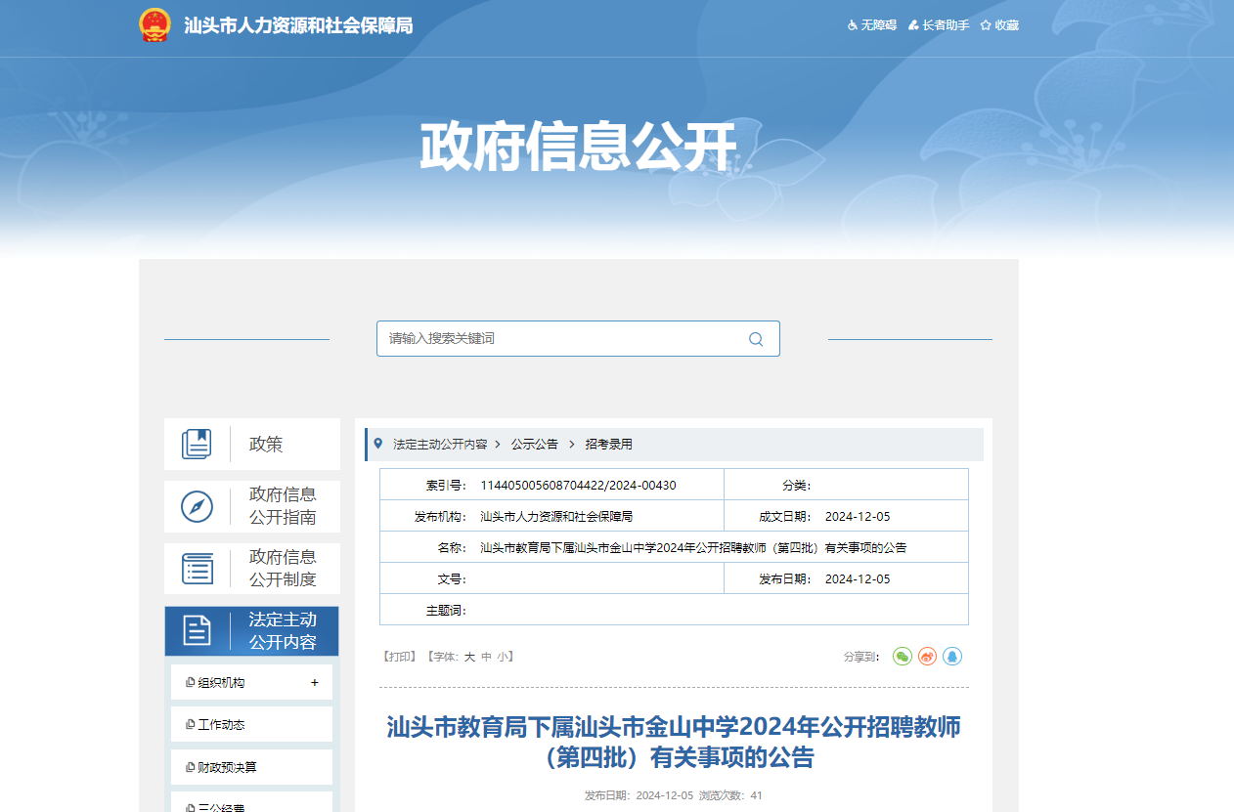Image resolution: width=1234 pixels, height=812 pixels.
Task: Click the national emblem logo
Action: point(154,24)
